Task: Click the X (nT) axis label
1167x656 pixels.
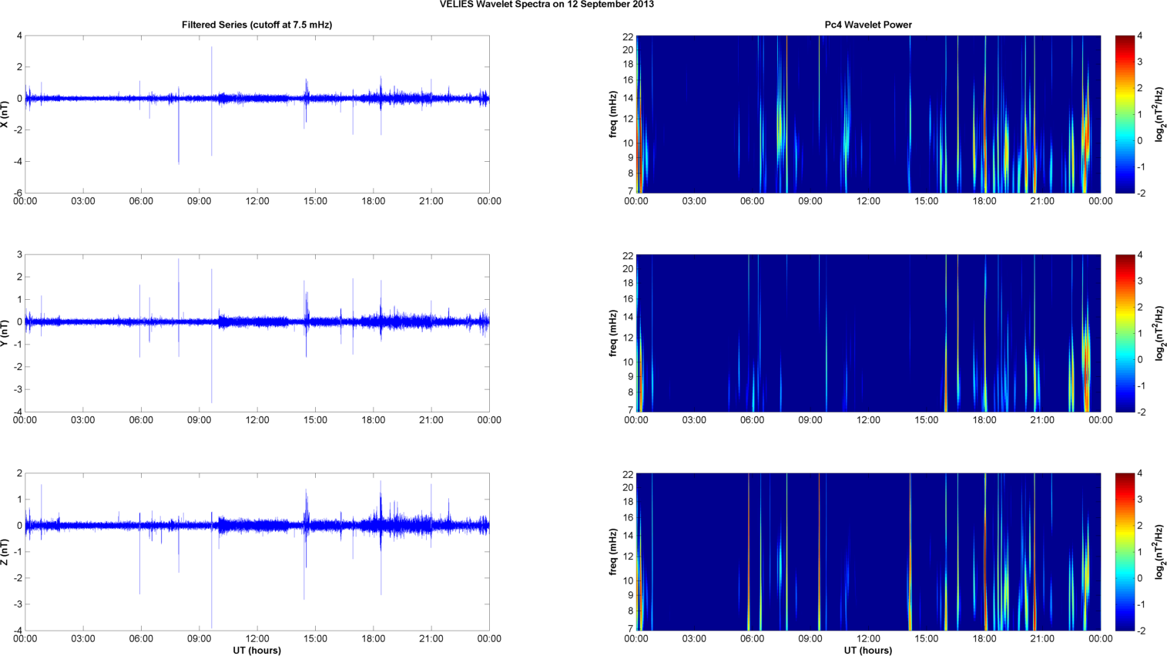Action: (5, 114)
